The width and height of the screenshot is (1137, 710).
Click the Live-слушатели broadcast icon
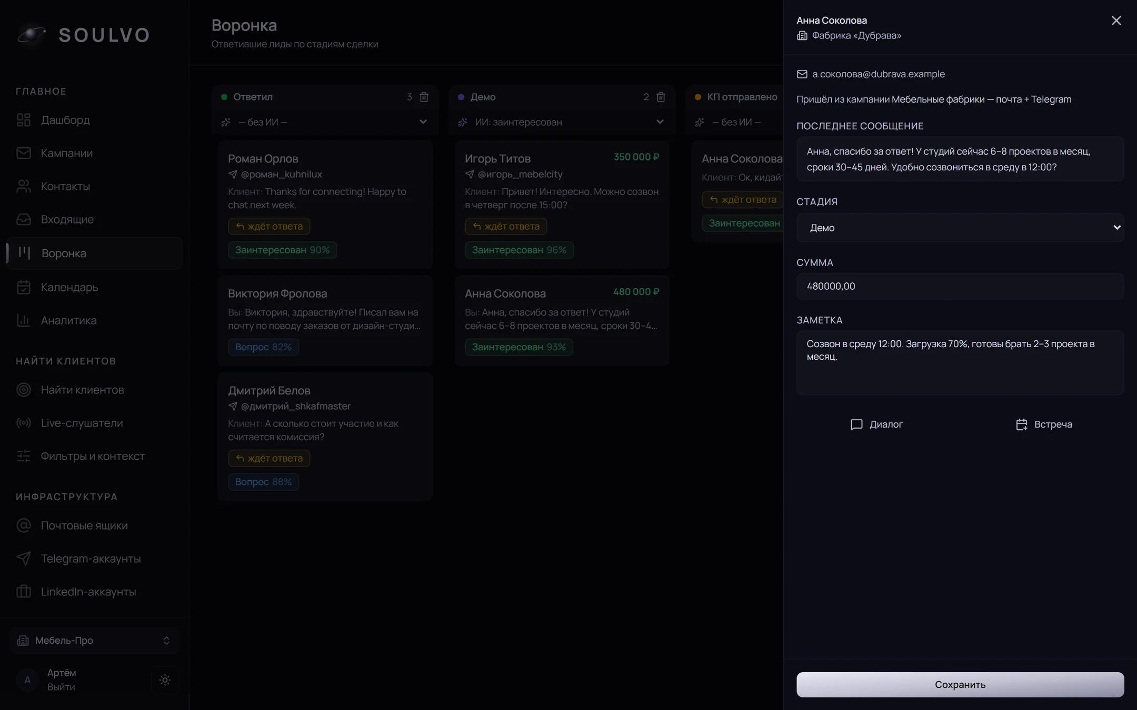coord(24,423)
